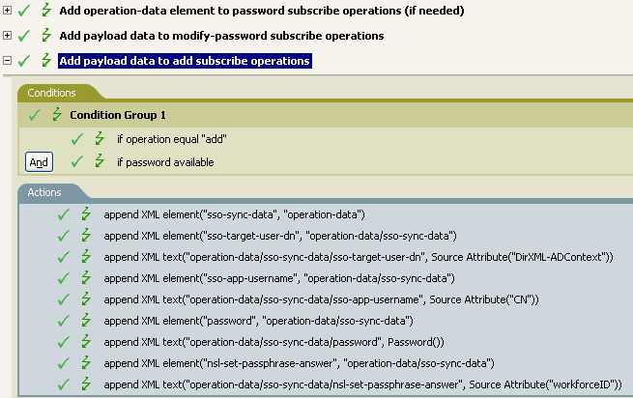Toggle green checkmark for Condition Group 1

tap(35, 115)
